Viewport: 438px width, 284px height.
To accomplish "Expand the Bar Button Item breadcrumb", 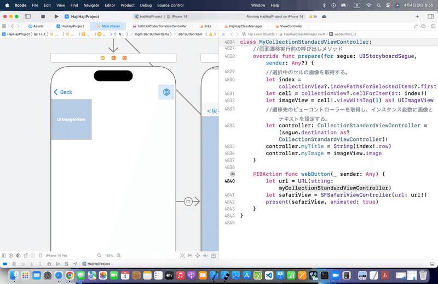I will (x=188, y=34).
